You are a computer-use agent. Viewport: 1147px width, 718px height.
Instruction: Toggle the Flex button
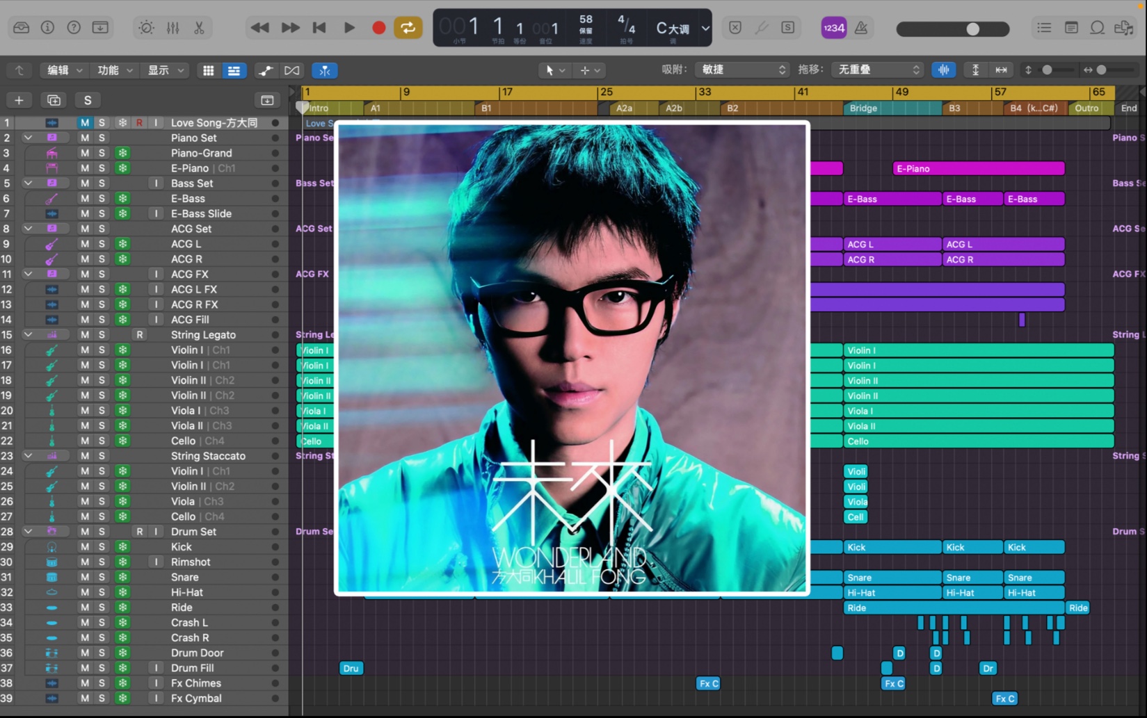pyautogui.click(x=292, y=70)
